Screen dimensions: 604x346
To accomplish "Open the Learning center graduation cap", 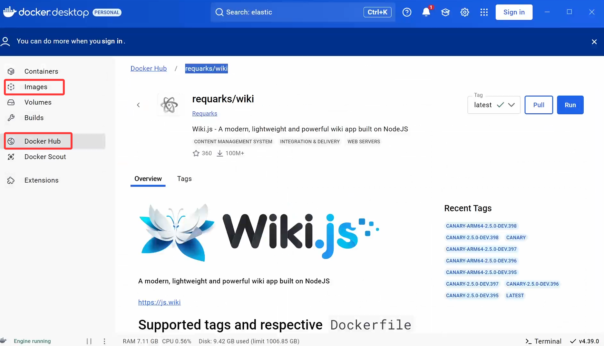I will point(445,12).
